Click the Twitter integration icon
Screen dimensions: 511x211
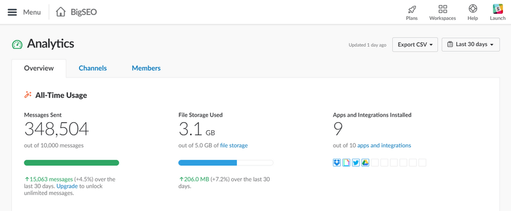(x=356, y=162)
